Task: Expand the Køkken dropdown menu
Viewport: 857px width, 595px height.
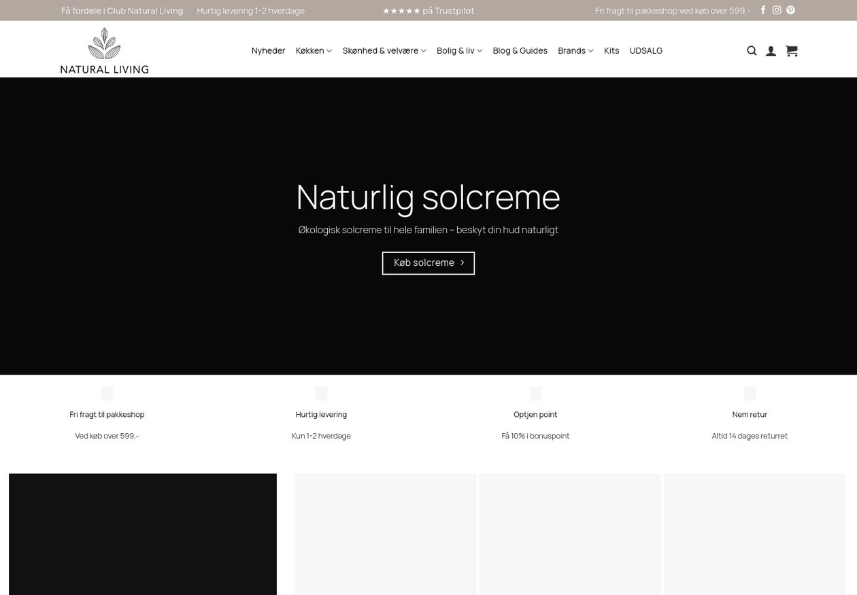Action: click(x=314, y=50)
